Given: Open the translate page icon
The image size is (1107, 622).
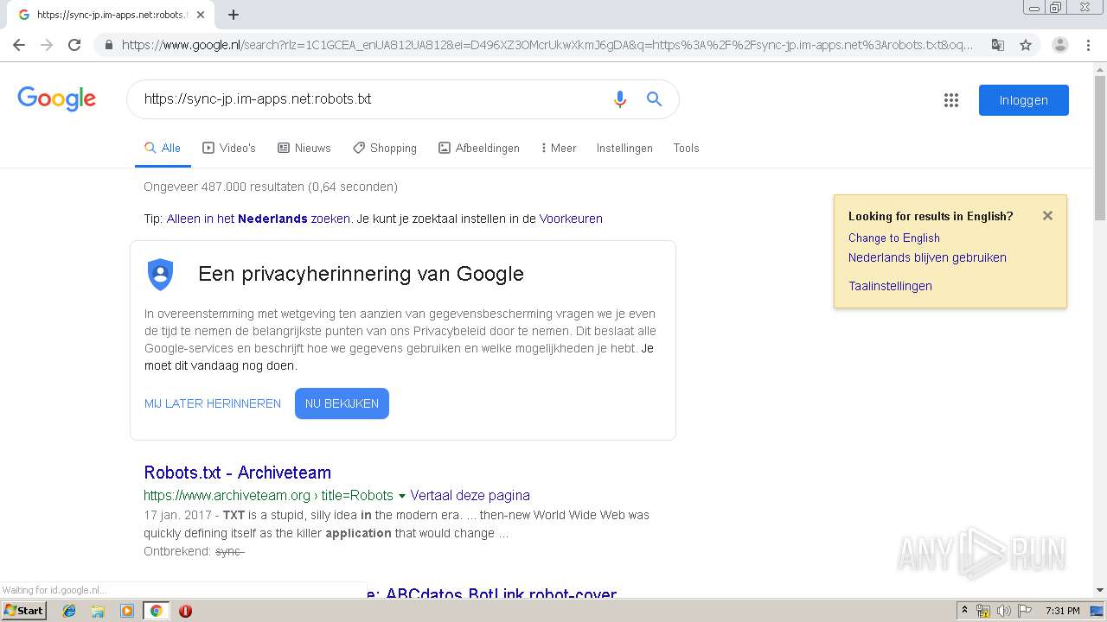Looking at the screenshot, I should (997, 45).
